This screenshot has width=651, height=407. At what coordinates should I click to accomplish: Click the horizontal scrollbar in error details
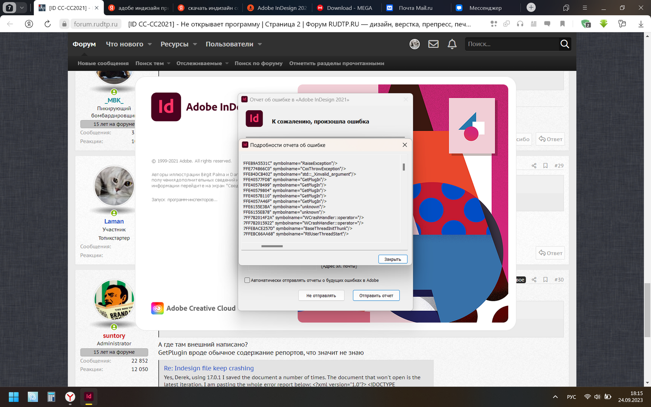point(272,246)
